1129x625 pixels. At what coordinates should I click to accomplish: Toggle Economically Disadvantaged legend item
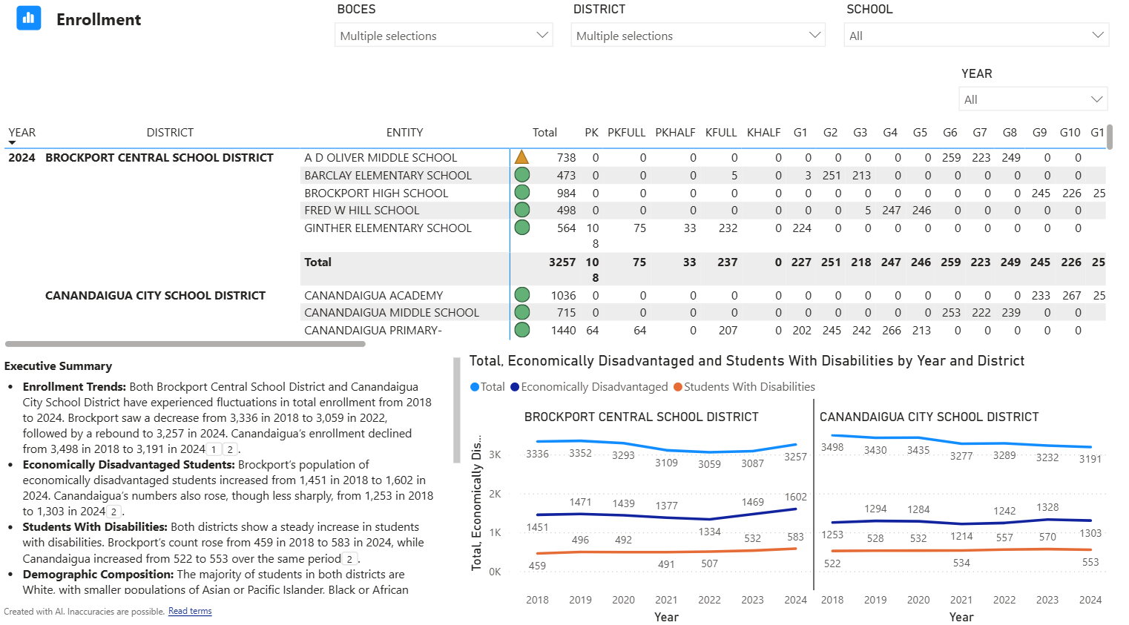[x=589, y=387]
